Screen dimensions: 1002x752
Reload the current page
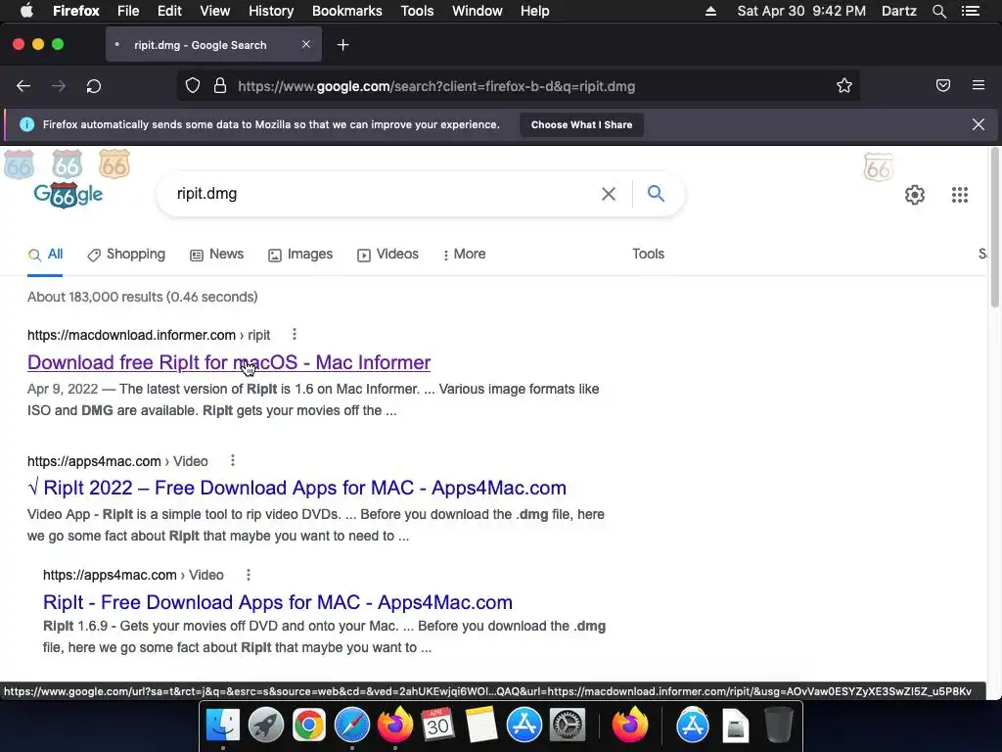click(94, 86)
